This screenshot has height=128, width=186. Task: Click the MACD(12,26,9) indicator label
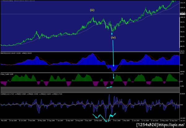point(6,53)
